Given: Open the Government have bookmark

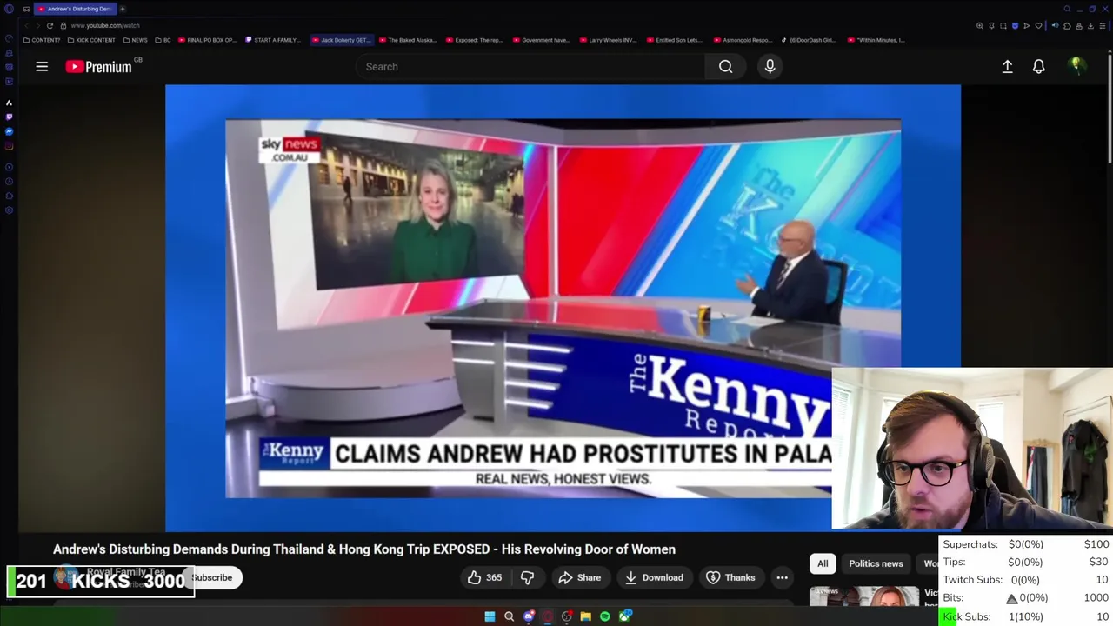Looking at the screenshot, I should pos(541,40).
